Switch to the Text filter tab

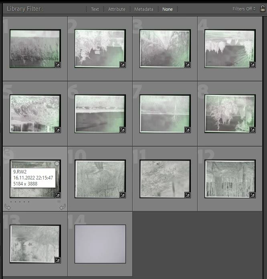(95, 9)
